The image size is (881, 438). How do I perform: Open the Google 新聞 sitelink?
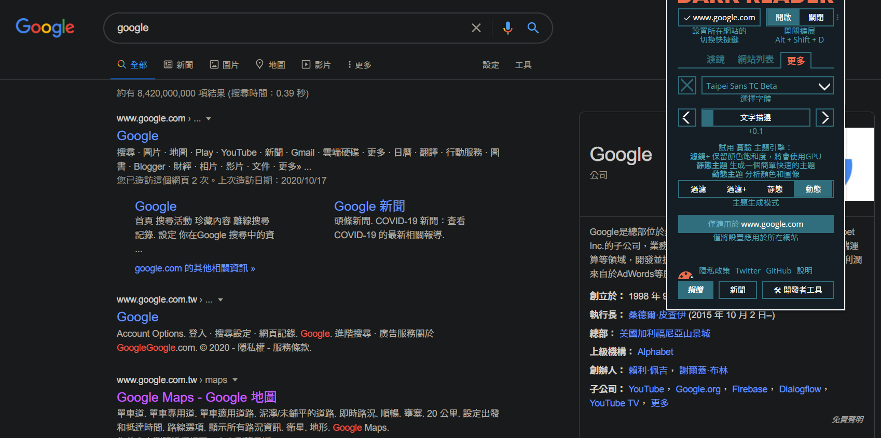click(x=369, y=207)
